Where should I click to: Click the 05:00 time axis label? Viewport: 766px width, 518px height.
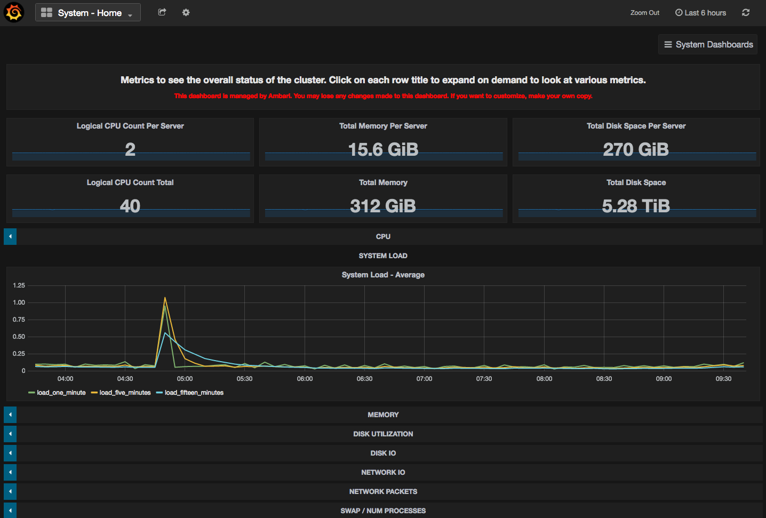point(185,379)
